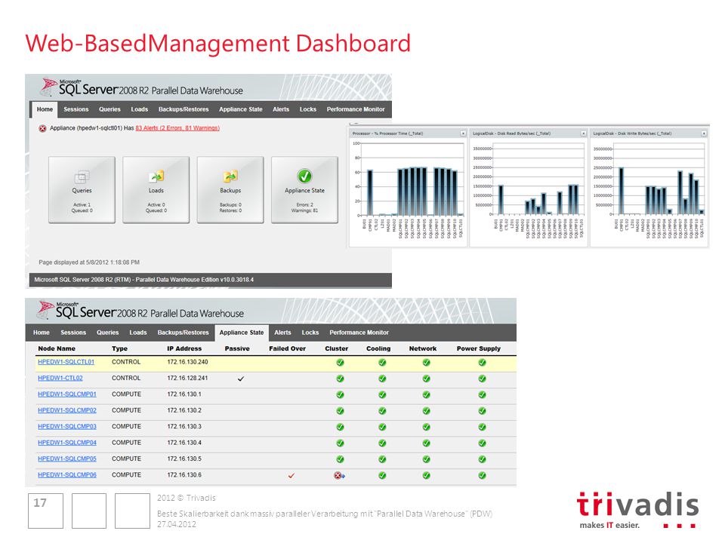The image size is (725, 543).
Task: Open Backups/Restores tab in upper dashboard
Action: point(184,109)
